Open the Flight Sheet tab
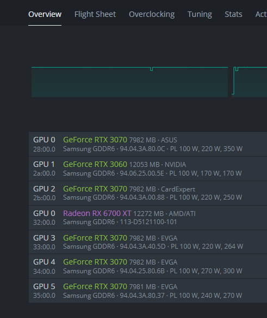The width and height of the screenshot is (267, 318). (95, 14)
